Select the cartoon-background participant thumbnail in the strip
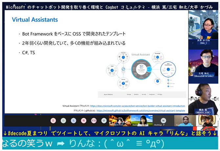 point(207,121)
